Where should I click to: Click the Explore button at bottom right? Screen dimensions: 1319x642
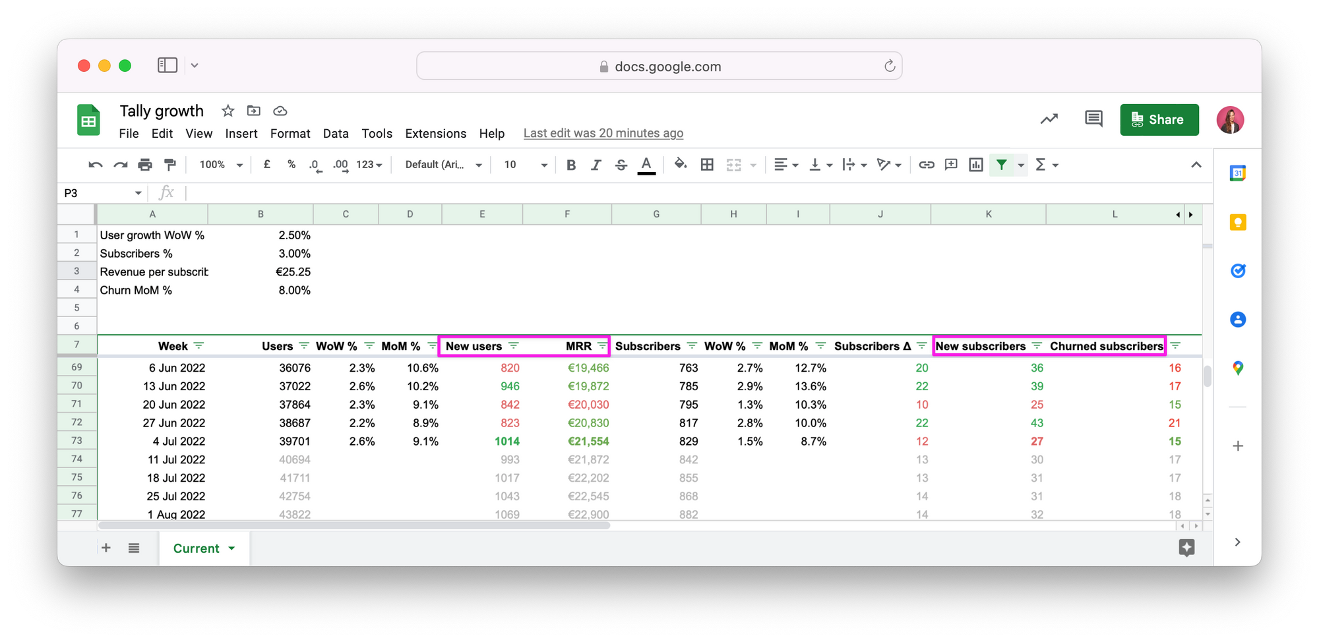pyautogui.click(x=1186, y=547)
